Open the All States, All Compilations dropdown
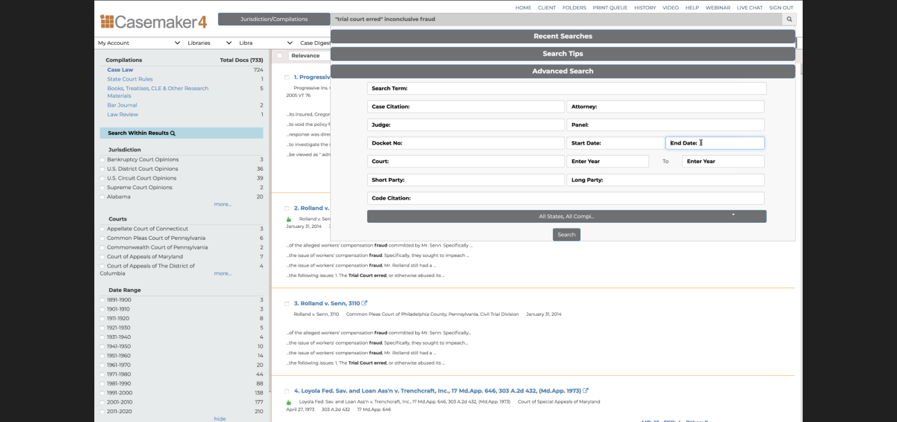897x422 pixels. click(566, 216)
